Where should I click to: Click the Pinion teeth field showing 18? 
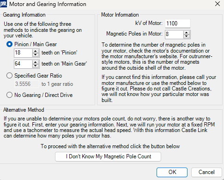[x=23, y=53]
